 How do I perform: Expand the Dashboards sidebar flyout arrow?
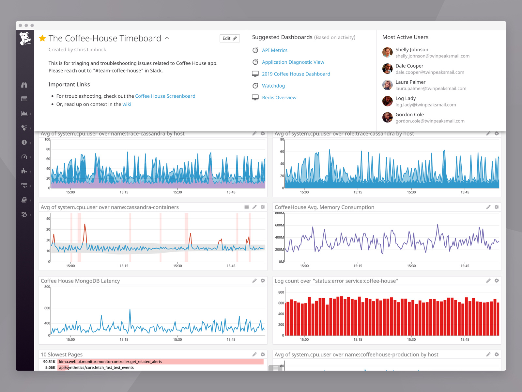point(30,113)
